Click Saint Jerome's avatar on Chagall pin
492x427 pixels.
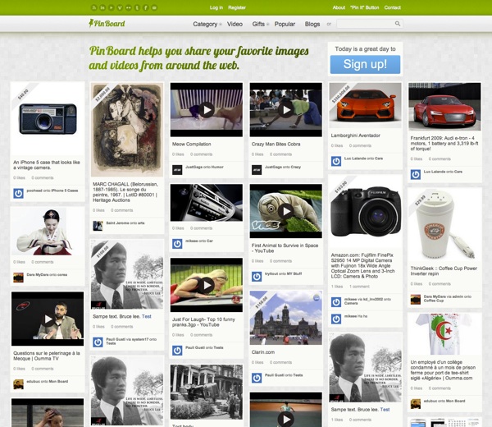(98, 226)
